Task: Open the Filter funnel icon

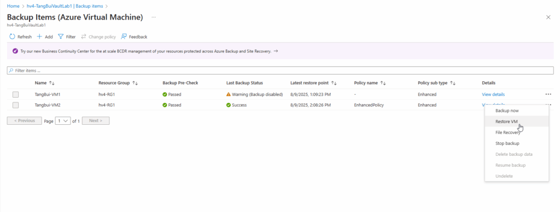Action: coord(61,37)
